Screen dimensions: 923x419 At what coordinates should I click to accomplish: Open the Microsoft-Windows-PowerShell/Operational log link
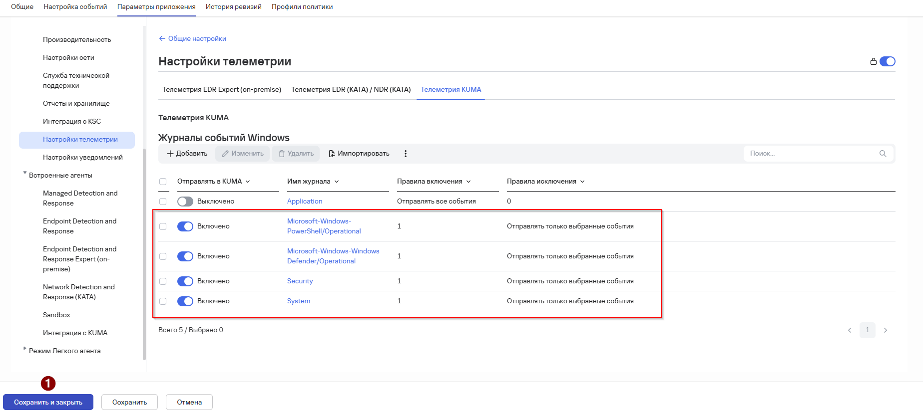(324, 226)
